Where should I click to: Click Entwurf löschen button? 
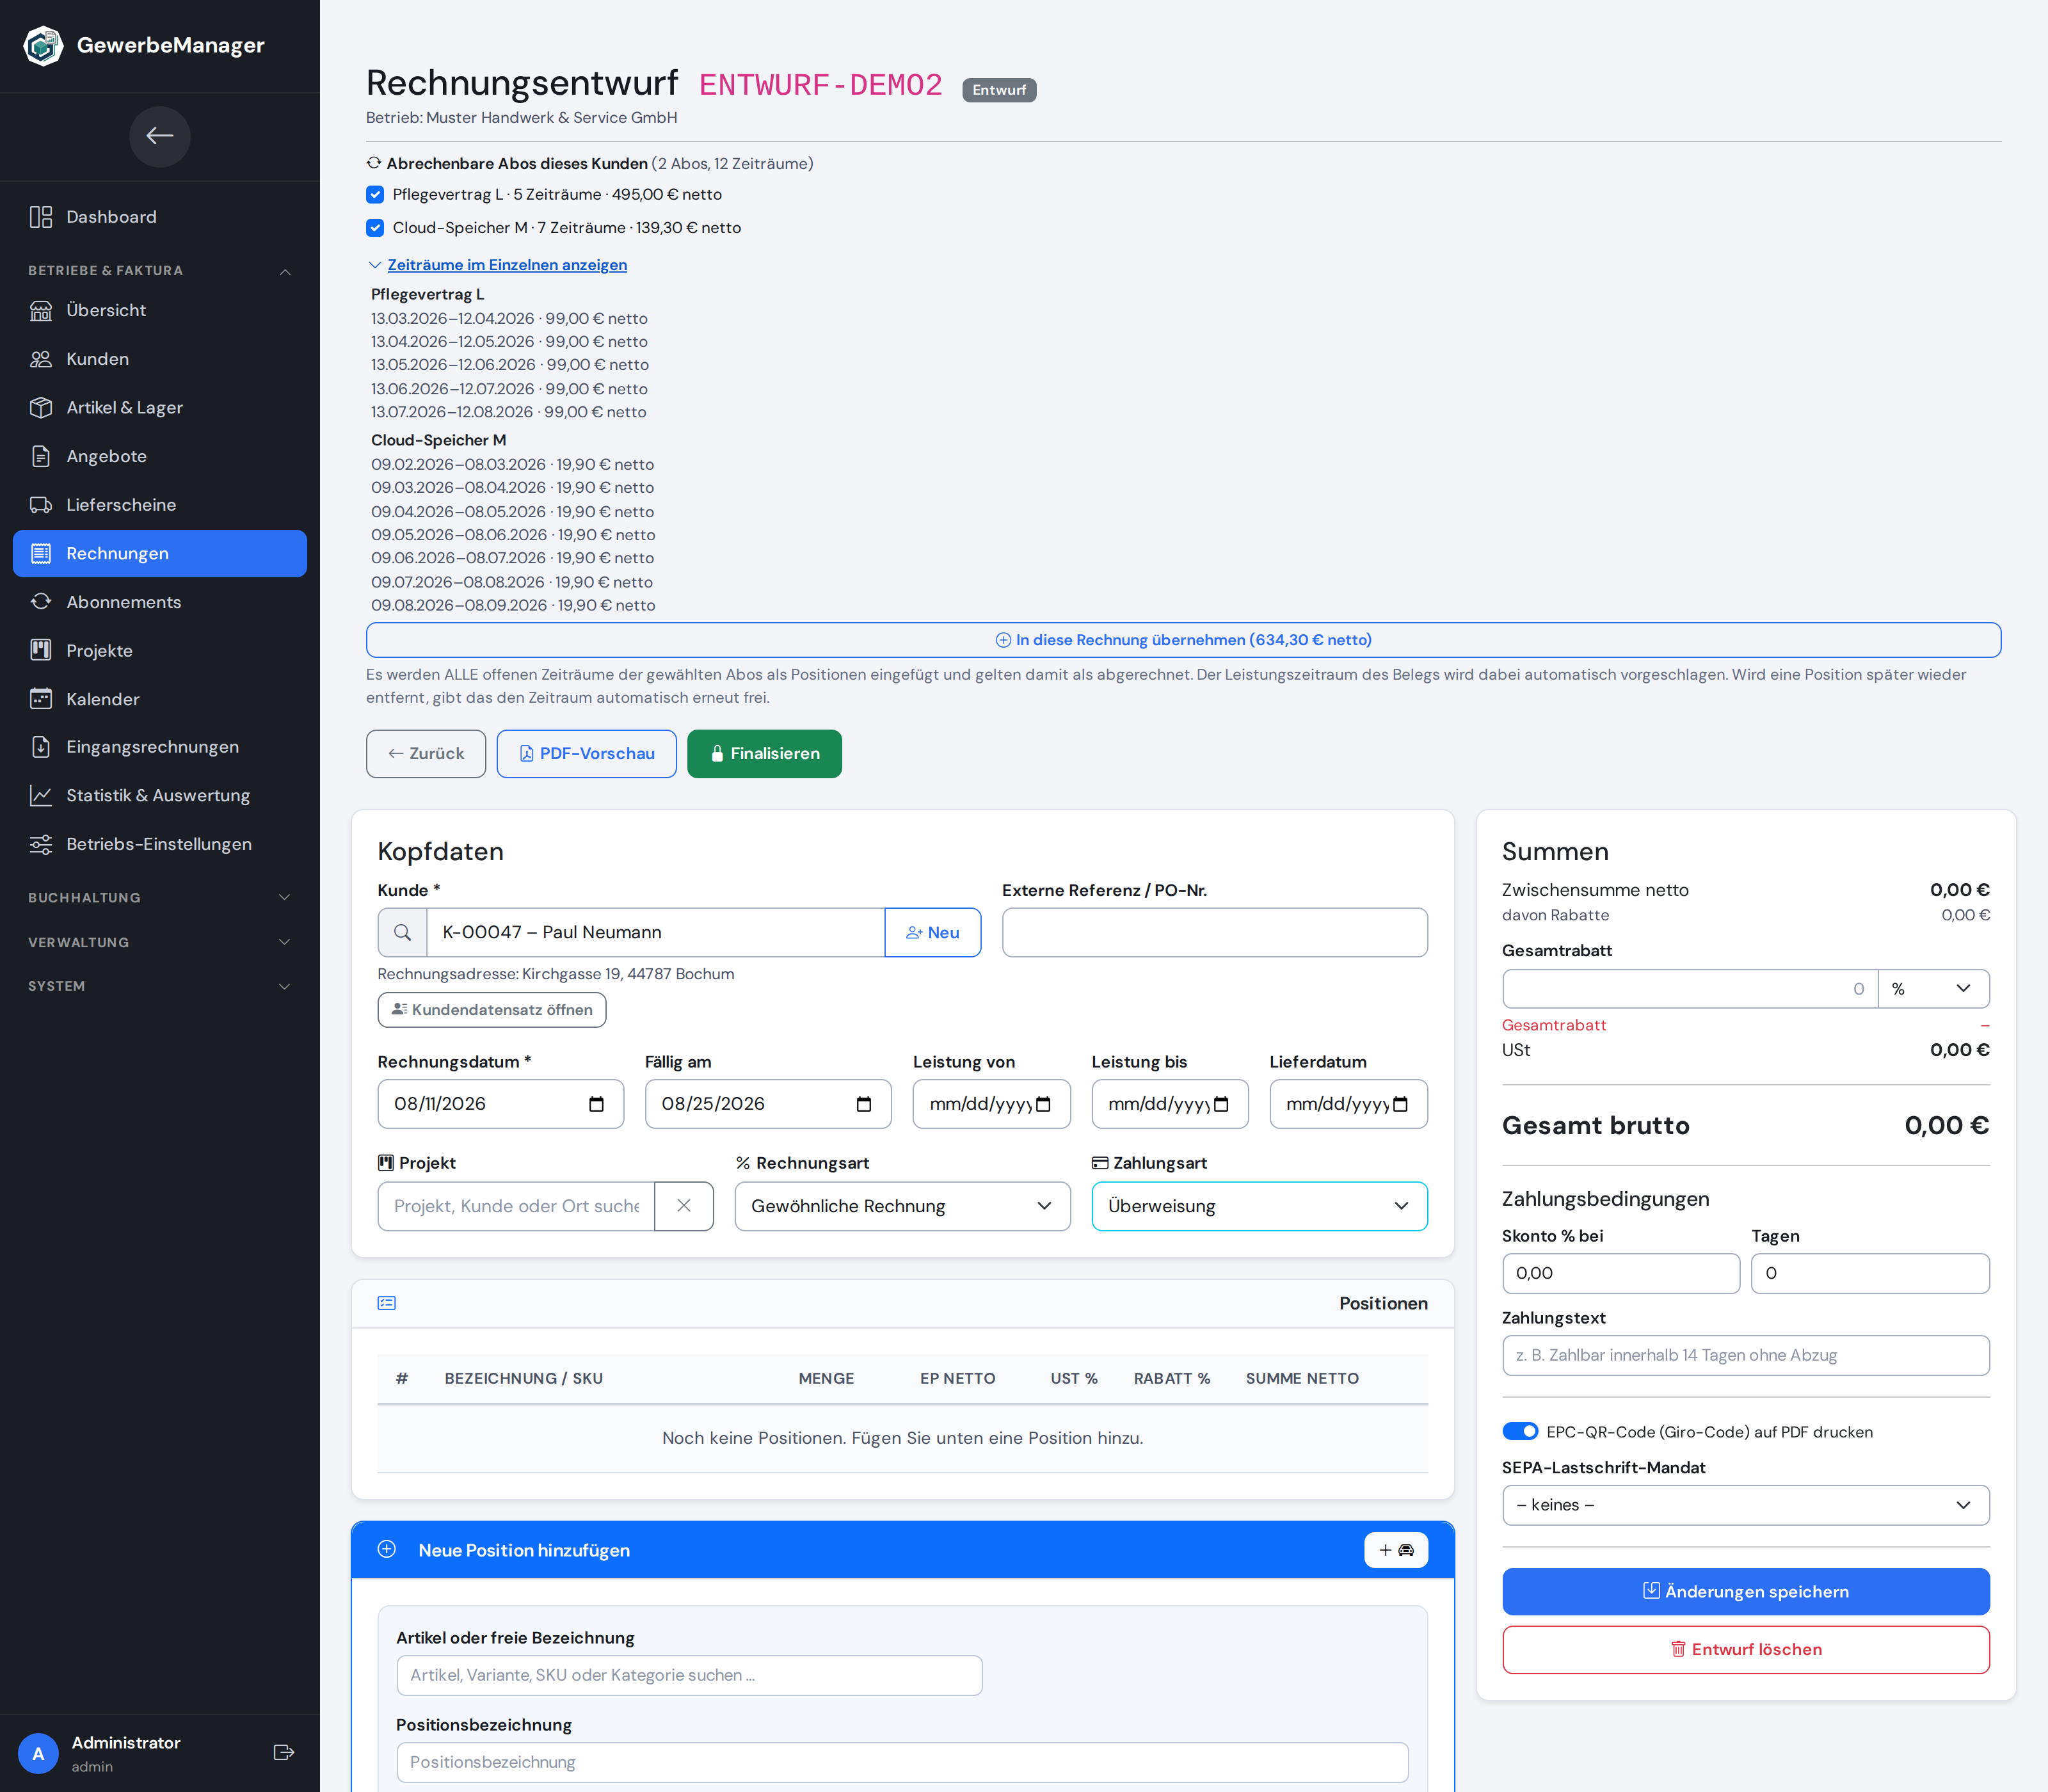click(1745, 1650)
